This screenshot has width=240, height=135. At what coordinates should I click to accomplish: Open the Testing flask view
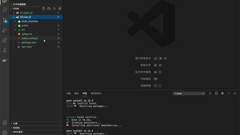(5, 50)
